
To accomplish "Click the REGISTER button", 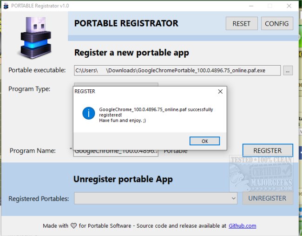I will click(268, 150).
